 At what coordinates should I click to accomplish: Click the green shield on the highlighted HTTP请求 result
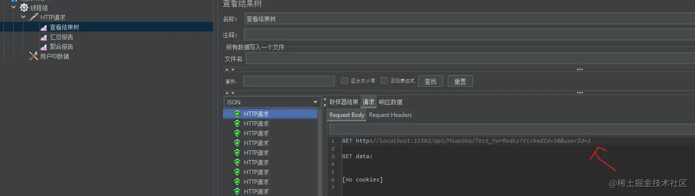(x=238, y=114)
